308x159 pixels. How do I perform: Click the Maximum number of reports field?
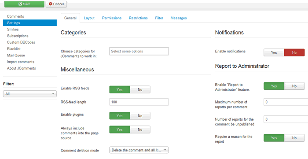(x=286, y=102)
